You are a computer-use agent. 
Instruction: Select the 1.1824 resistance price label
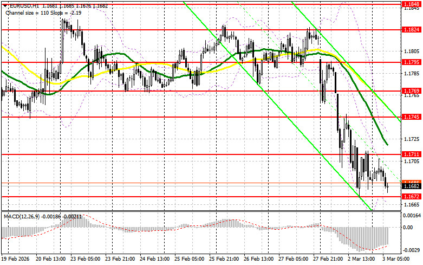[411, 29]
